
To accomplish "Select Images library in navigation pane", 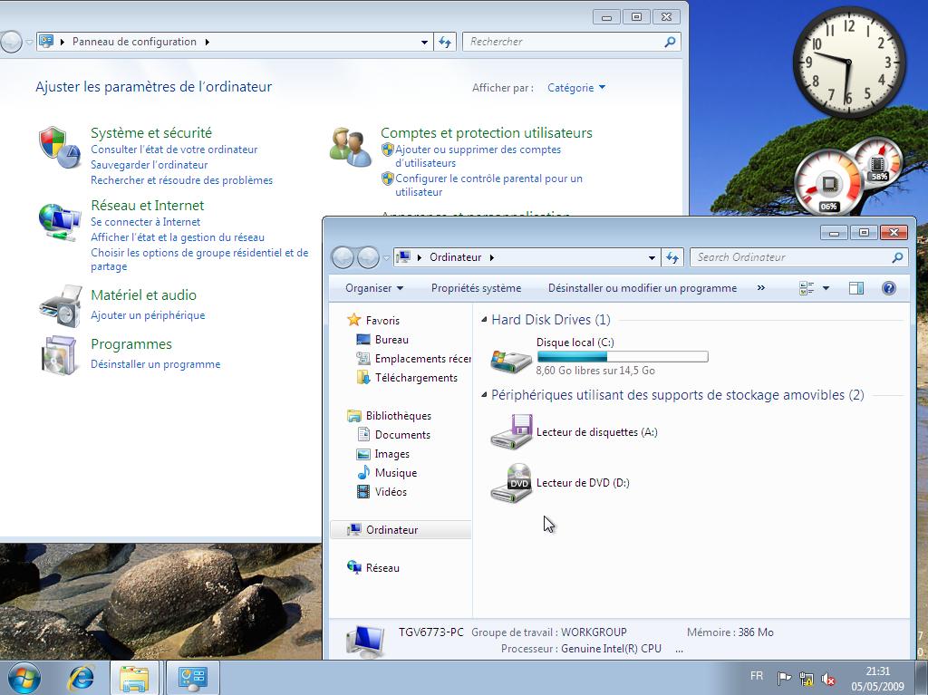I will 391,453.
